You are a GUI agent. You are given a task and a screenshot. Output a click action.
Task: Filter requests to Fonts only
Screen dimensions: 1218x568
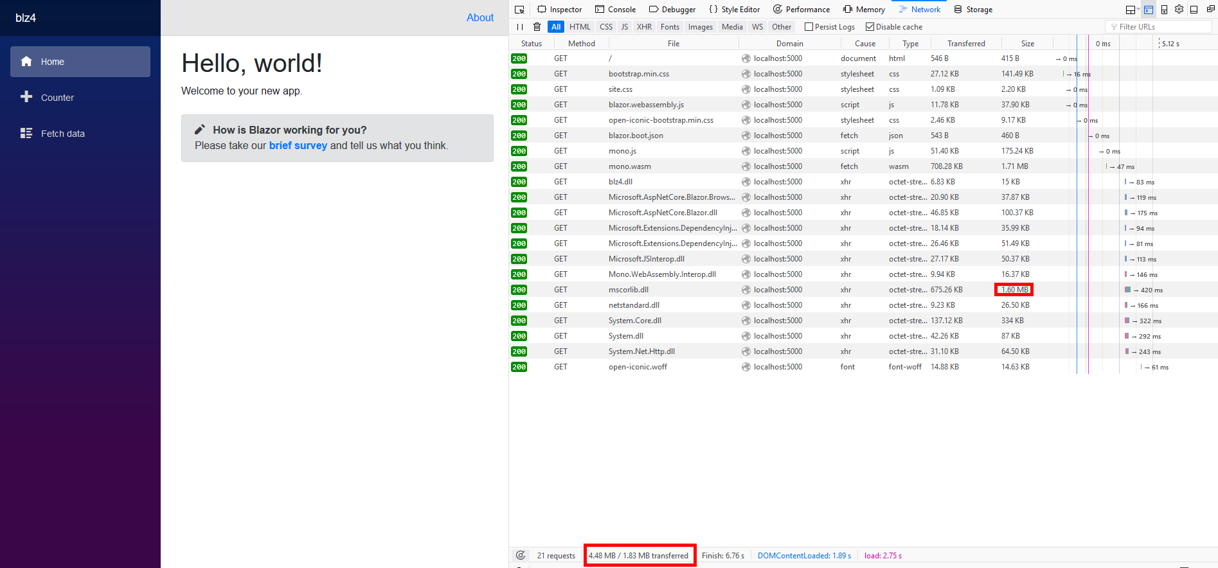(x=670, y=27)
